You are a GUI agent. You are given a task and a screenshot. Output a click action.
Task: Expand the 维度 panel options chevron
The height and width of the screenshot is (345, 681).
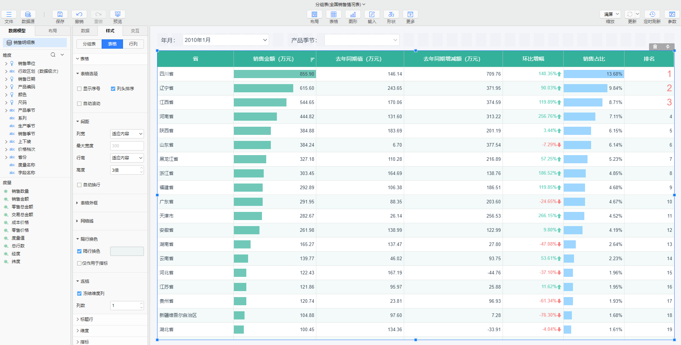(x=62, y=55)
